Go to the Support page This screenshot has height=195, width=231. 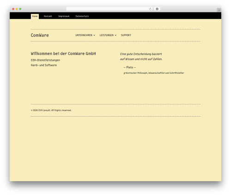(x=126, y=35)
